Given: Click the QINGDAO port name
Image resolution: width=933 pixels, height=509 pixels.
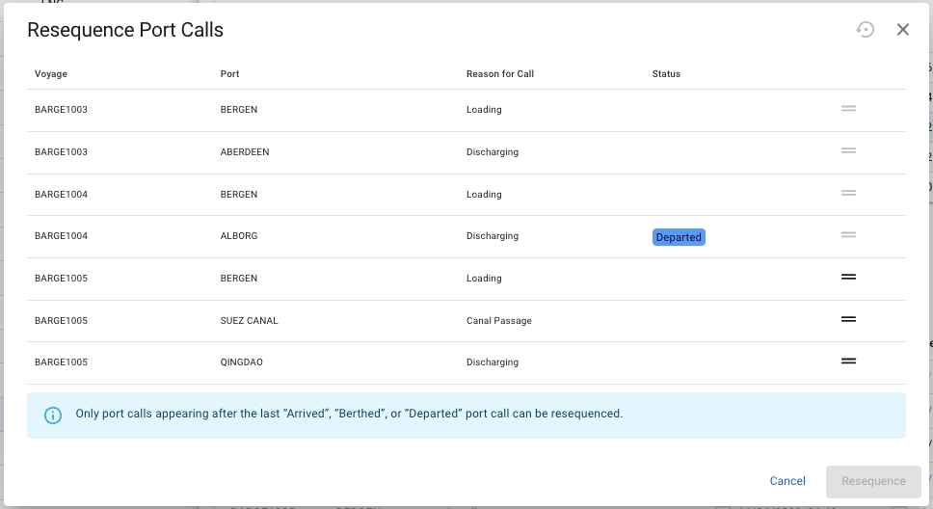Looking at the screenshot, I should point(241,362).
